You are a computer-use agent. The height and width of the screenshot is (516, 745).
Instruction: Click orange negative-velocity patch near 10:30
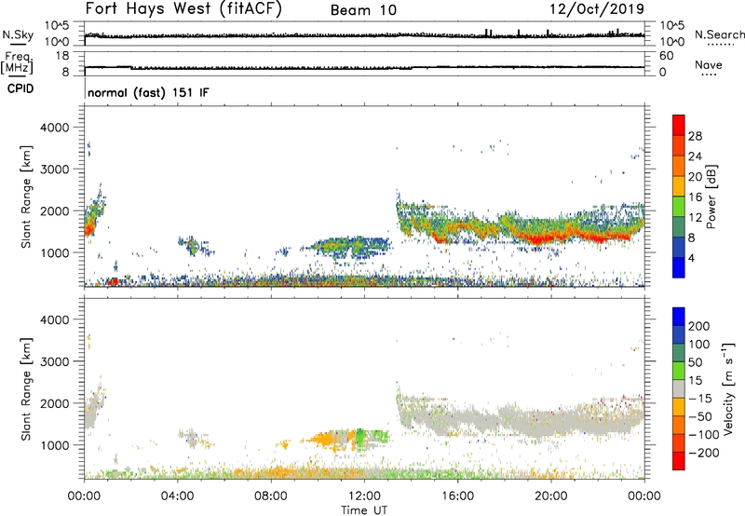(323, 438)
